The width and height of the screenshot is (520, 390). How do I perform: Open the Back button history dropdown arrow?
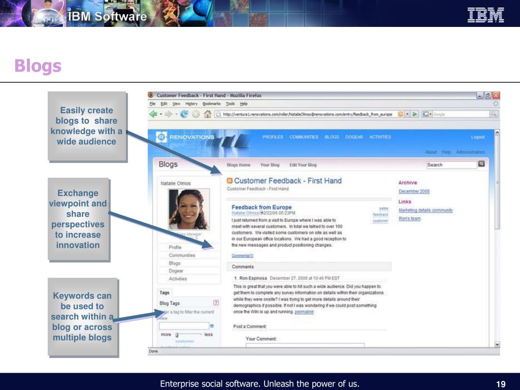click(x=161, y=114)
